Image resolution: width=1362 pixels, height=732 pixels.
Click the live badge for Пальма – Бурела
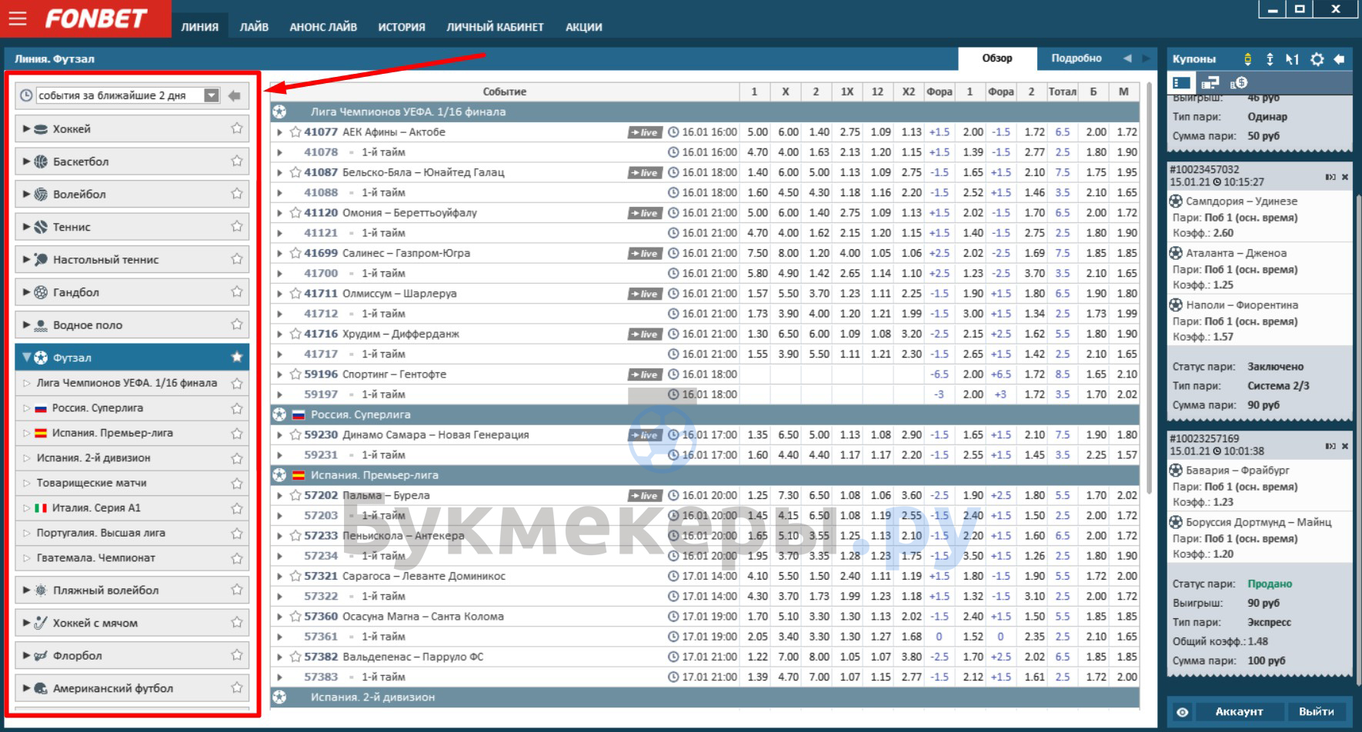[645, 496]
